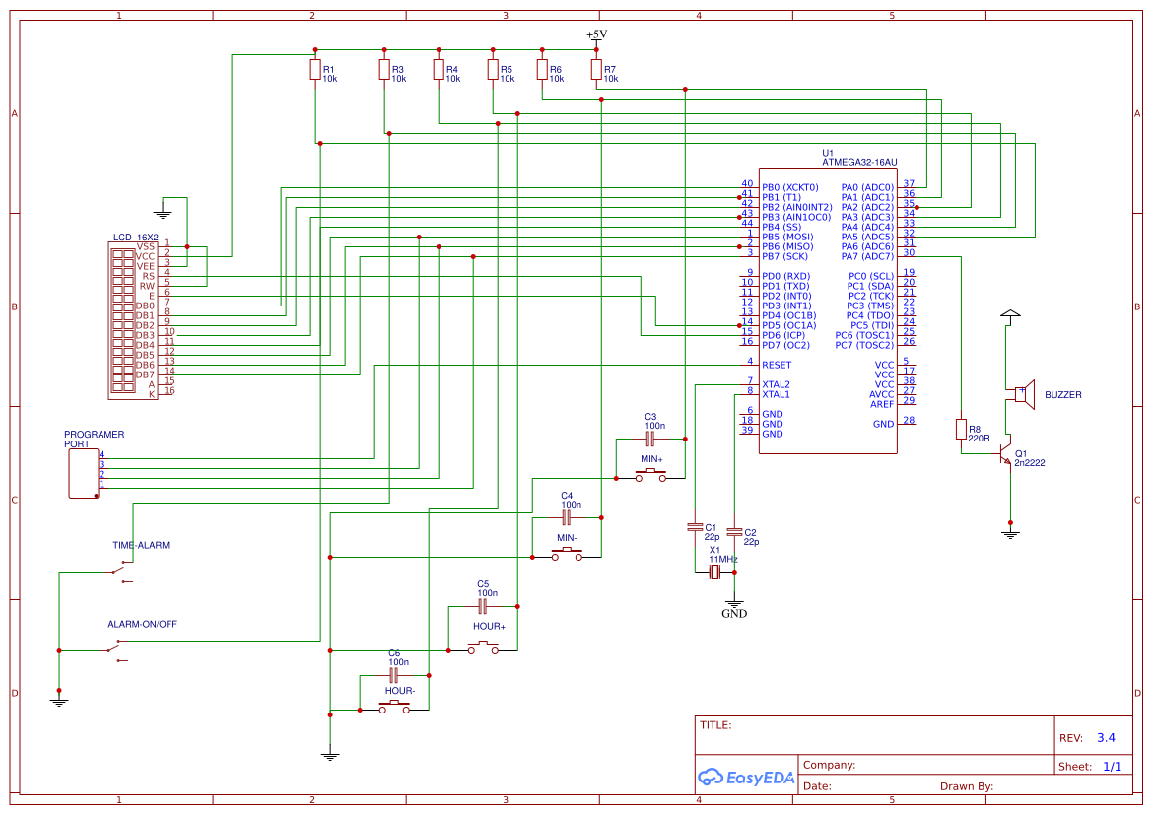Select resistor R1 10k symbol
The height and width of the screenshot is (815, 1154).
(315, 71)
